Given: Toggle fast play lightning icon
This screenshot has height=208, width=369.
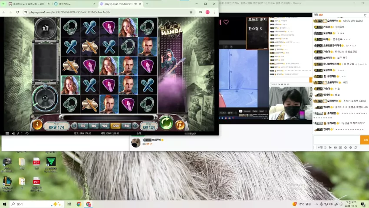Looking at the screenshot, I should 18,134.
